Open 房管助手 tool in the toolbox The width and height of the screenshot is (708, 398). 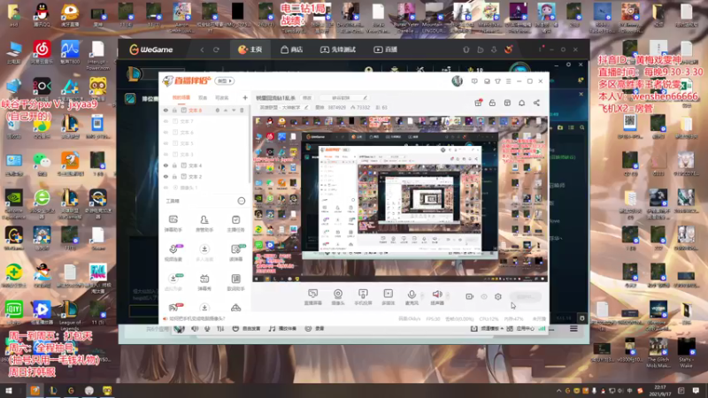tap(204, 224)
